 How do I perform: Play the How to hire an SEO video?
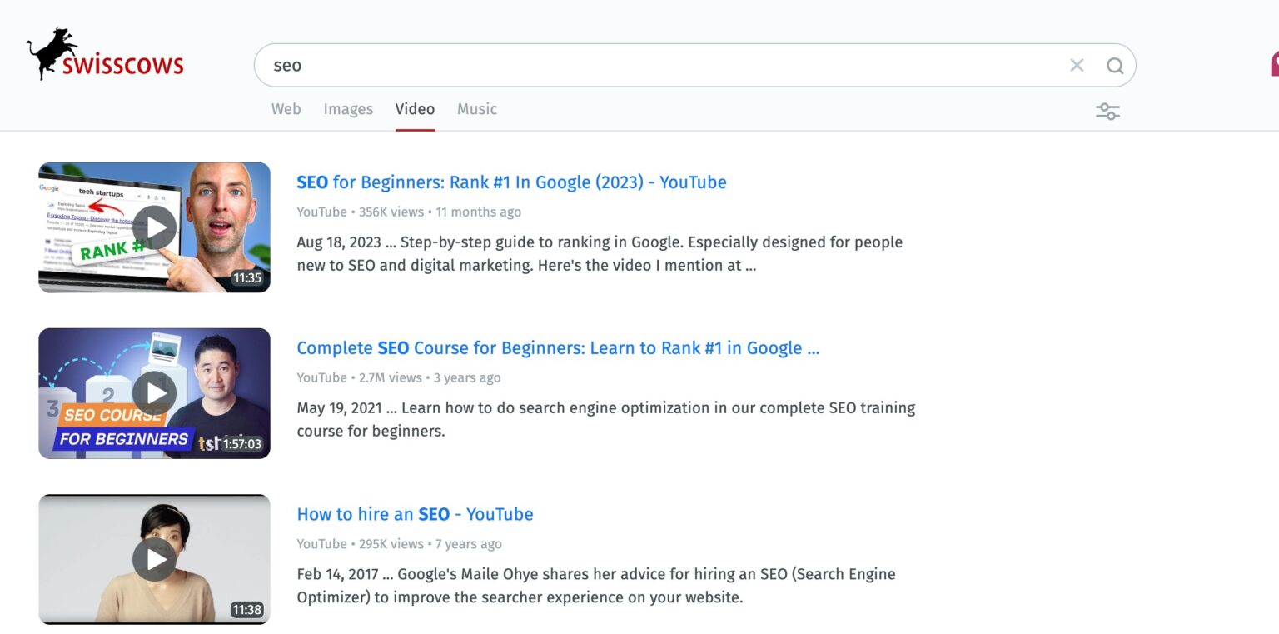click(x=154, y=559)
